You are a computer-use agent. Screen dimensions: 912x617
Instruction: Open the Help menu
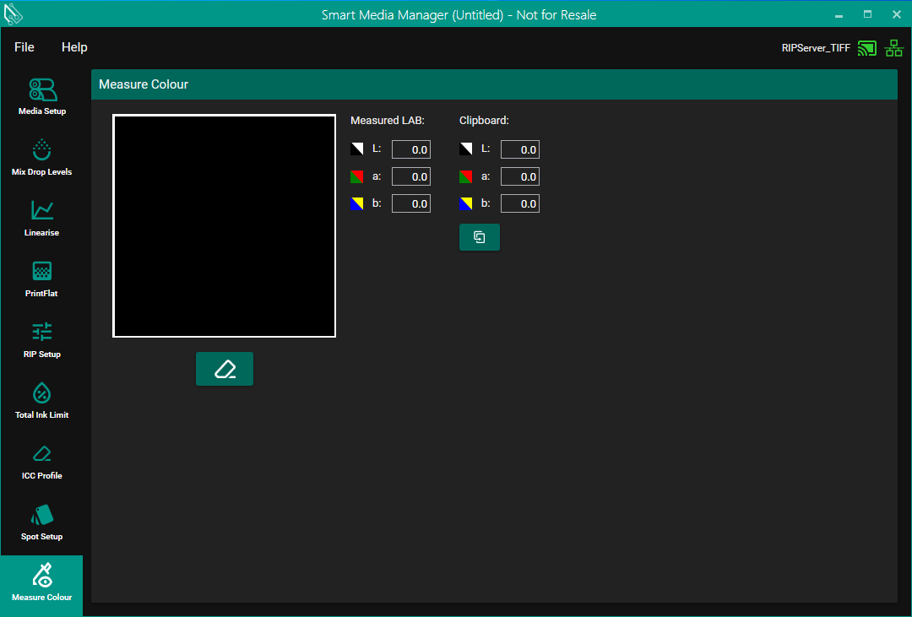point(74,47)
